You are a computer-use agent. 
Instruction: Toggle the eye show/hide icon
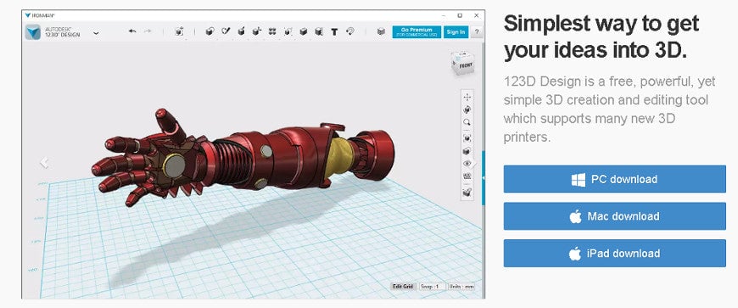467,164
